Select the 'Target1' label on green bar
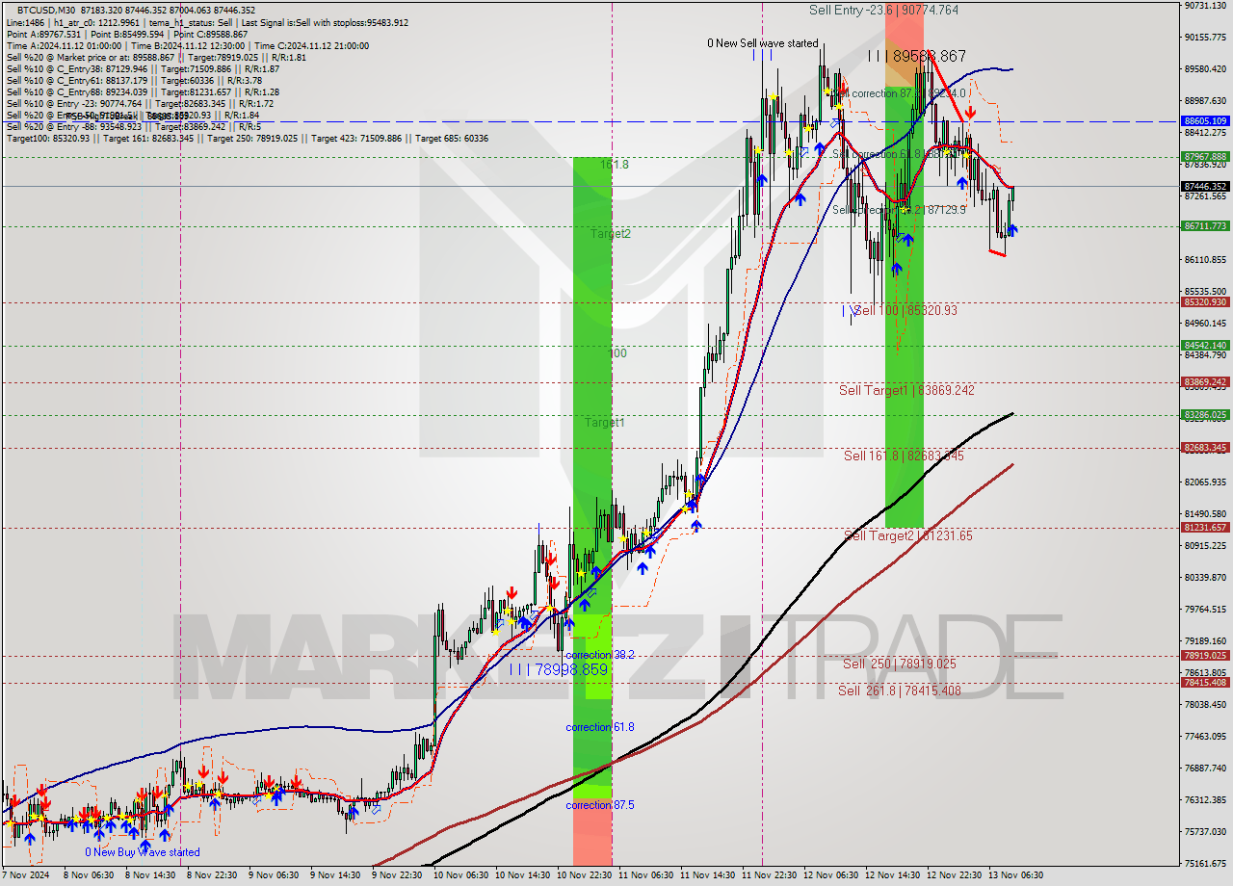The image size is (1233, 886). pos(605,423)
